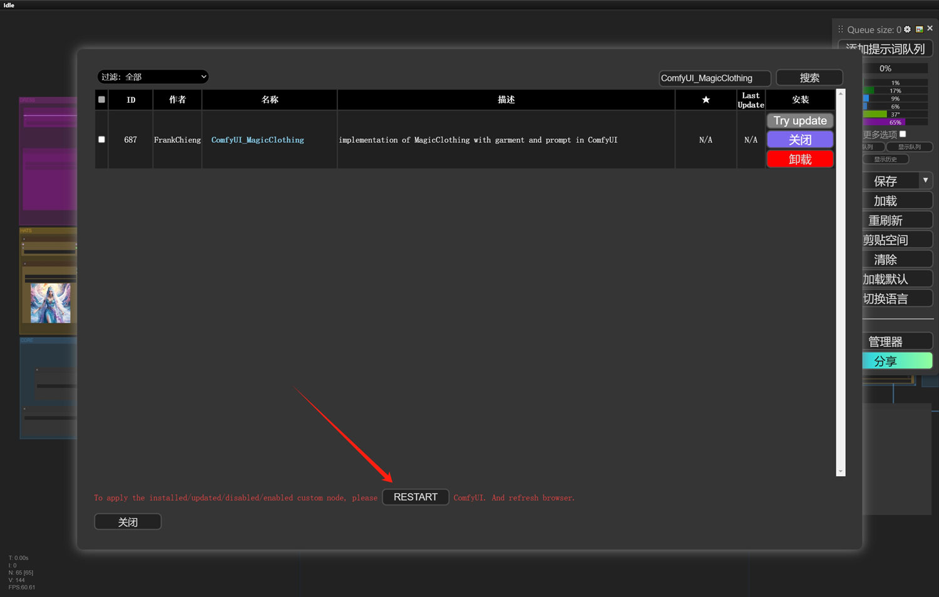939x597 pixels.
Task: Click the 加载 load button
Action: click(x=897, y=200)
